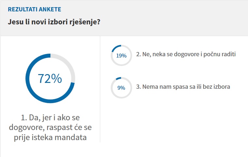Click the "9%" number inside its ring
Image resolution: width=248 pixels, height=157 pixels.
coord(121,87)
